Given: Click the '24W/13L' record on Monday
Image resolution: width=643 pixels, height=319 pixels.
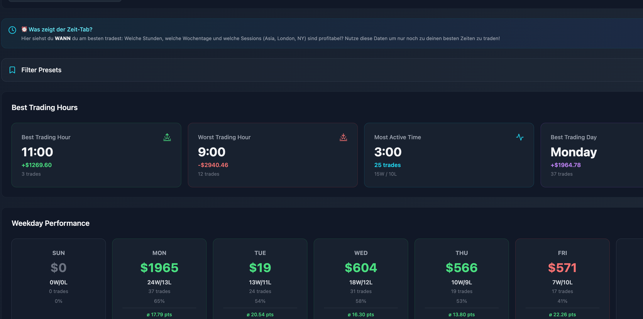Looking at the screenshot, I should [x=159, y=282].
